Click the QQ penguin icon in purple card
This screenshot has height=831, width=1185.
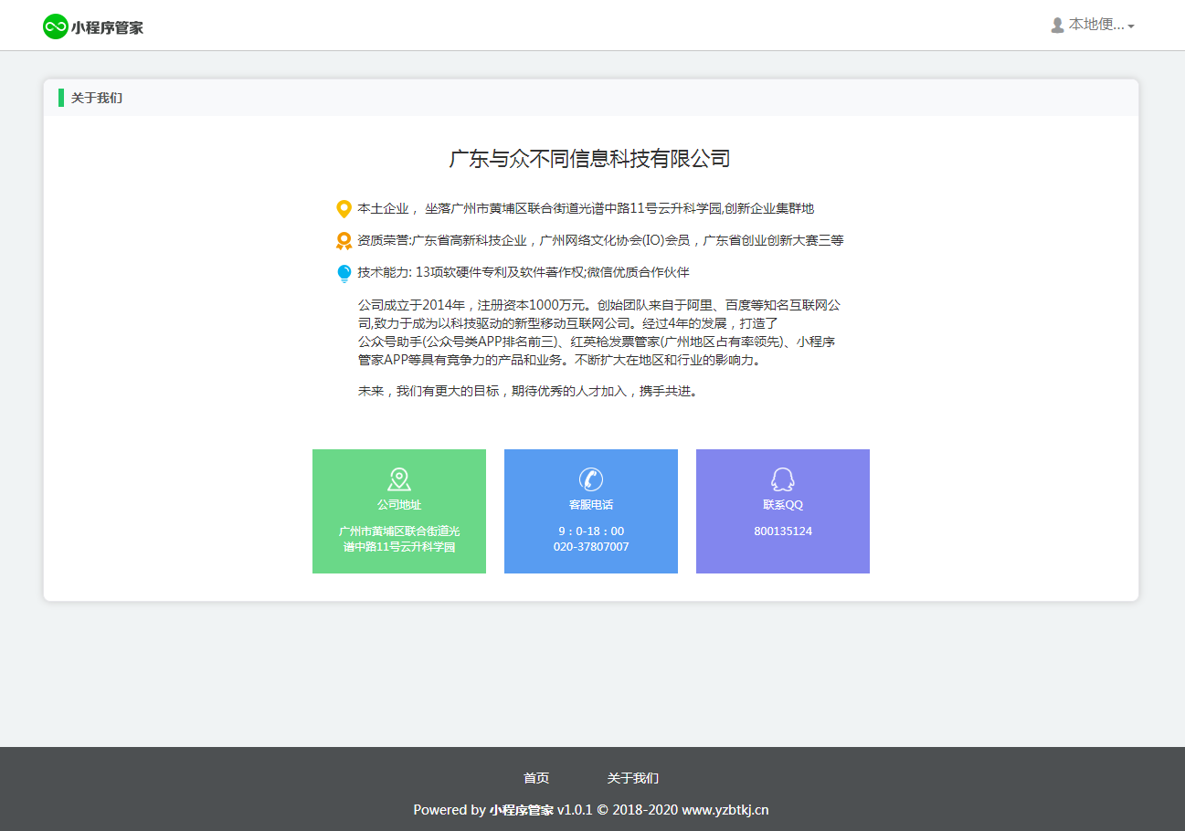pos(783,479)
